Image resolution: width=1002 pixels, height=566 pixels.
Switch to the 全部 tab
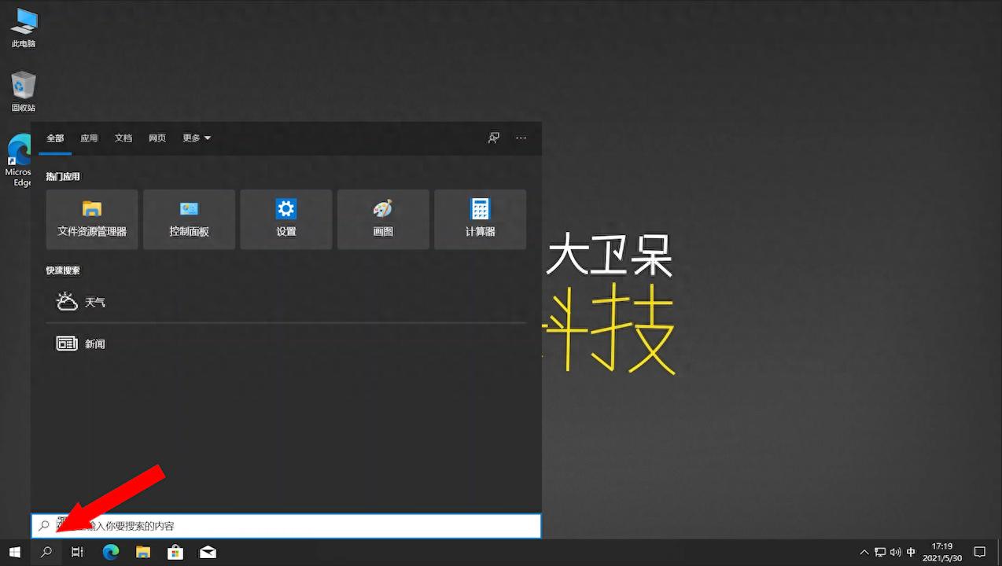coord(55,138)
